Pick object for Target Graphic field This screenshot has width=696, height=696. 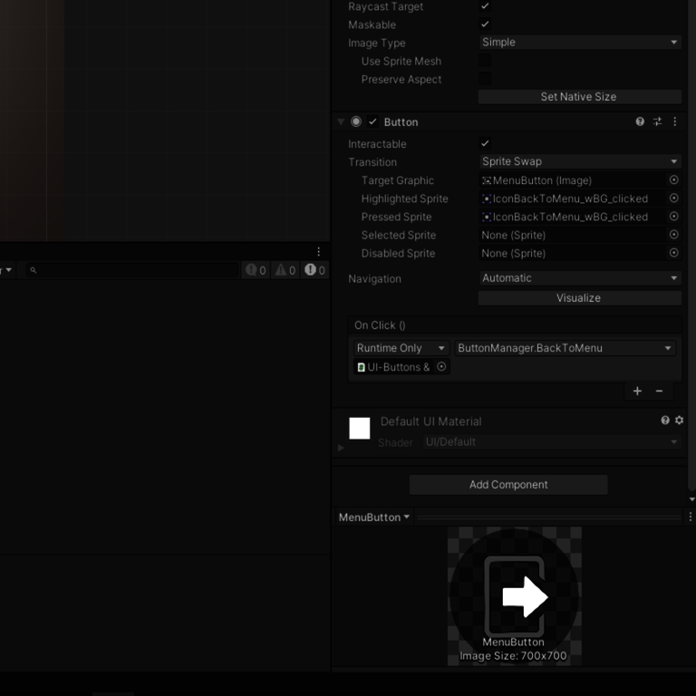pos(674,179)
